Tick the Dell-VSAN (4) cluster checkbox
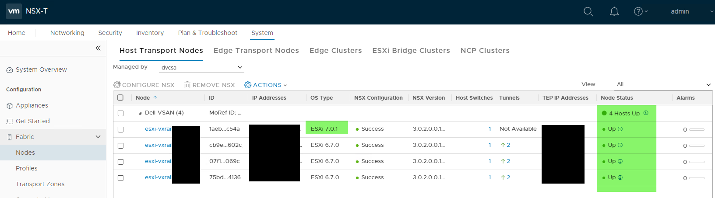The width and height of the screenshot is (715, 198). point(120,113)
